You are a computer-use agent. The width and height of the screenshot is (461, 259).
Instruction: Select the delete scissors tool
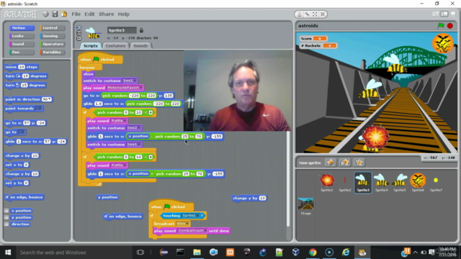point(308,14)
